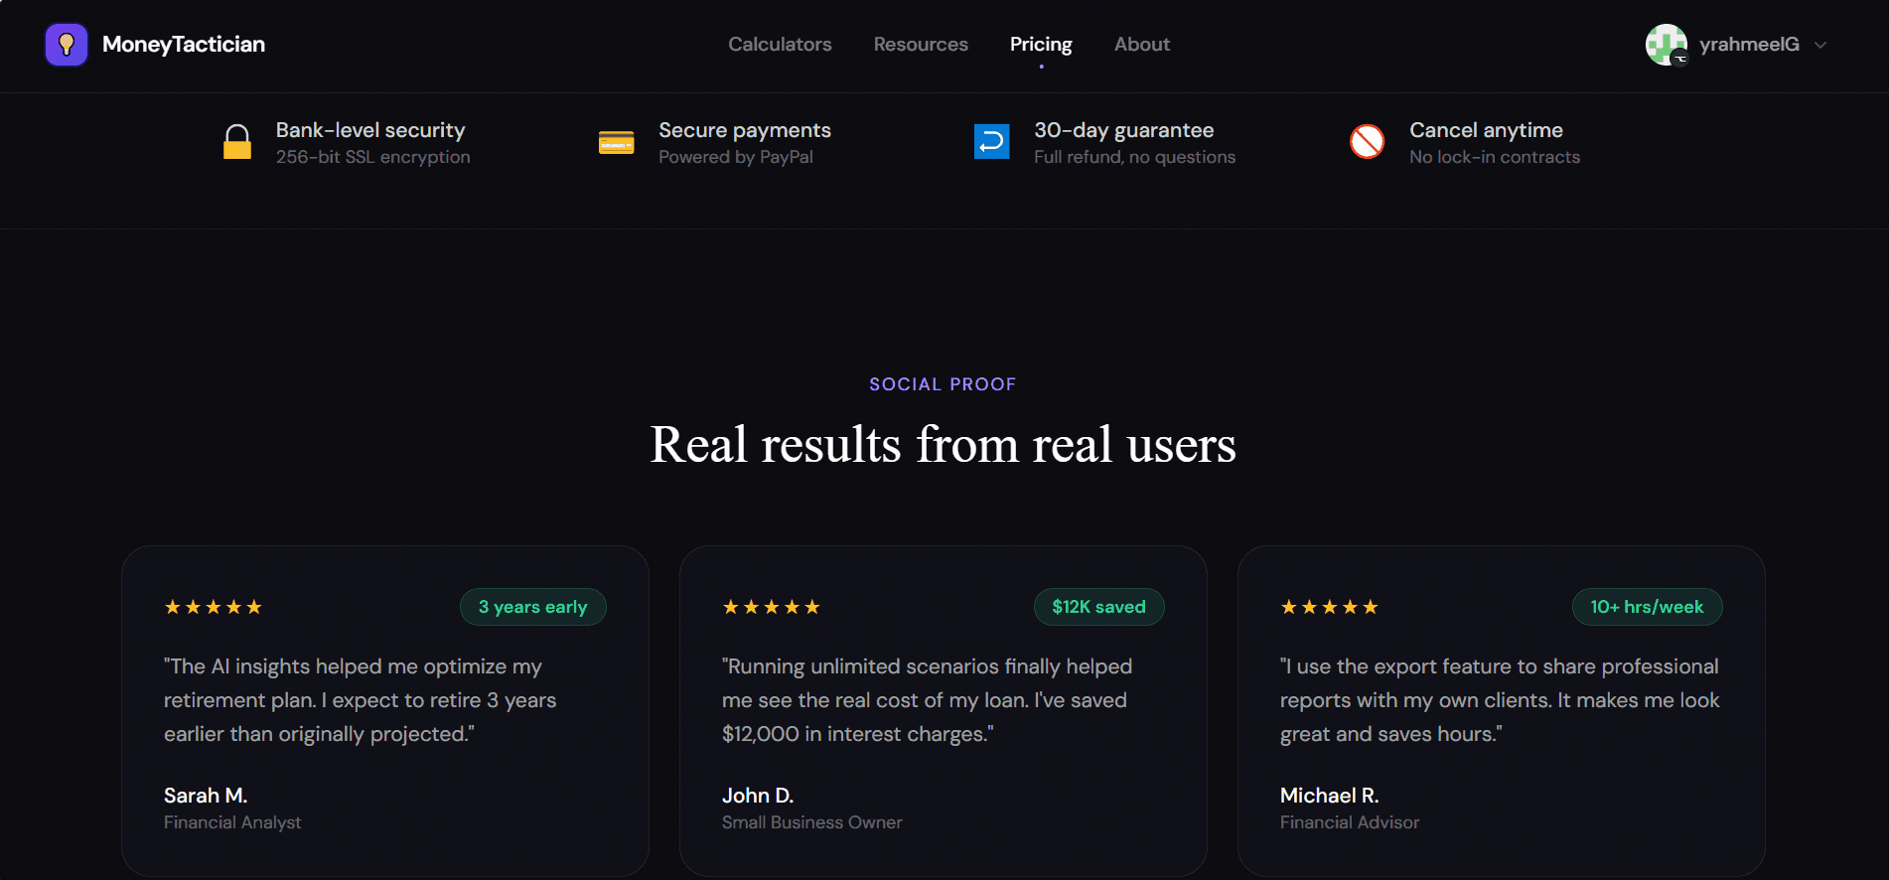This screenshot has width=1889, height=880.
Task: Click the "$12K saved" badge
Action: [1098, 607]
